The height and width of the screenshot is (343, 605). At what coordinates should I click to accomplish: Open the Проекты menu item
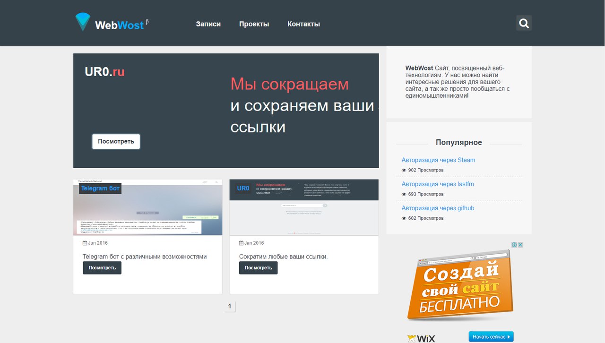tap(254, 24)
